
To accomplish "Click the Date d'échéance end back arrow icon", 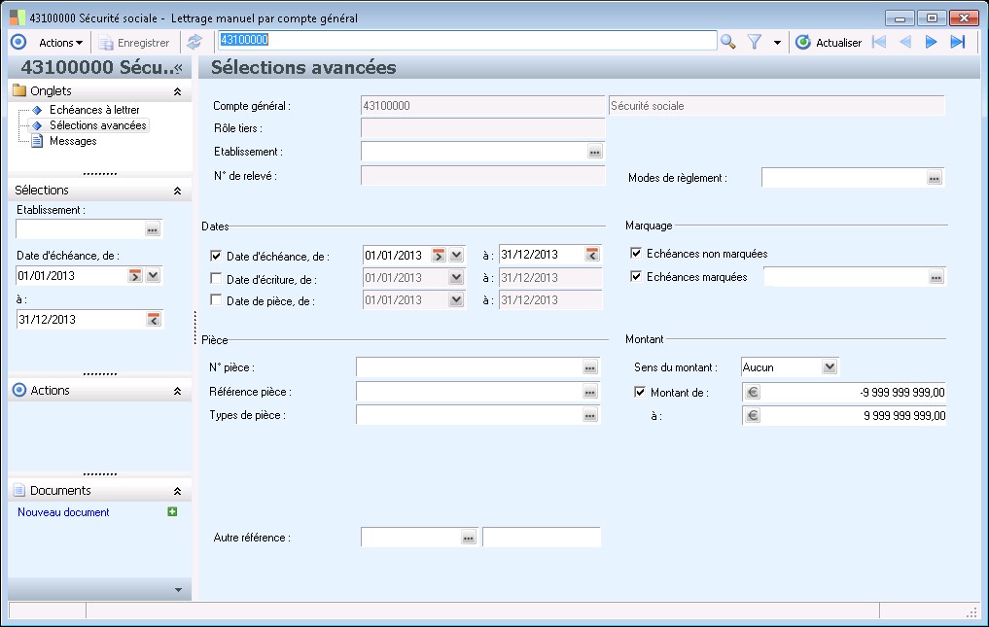I will click(x=591, y=255).
